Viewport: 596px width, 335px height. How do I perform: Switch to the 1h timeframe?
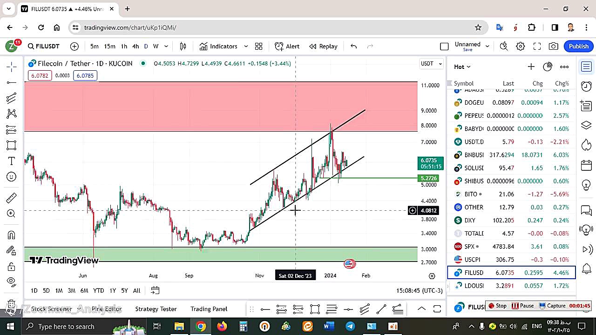[124, 46]
